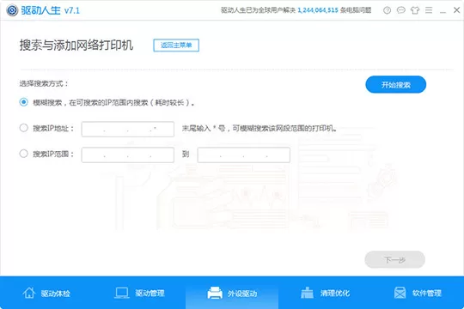Open the main menu hamburger icon
Viewport: 464px width, 309px height.
pos(429,10)
